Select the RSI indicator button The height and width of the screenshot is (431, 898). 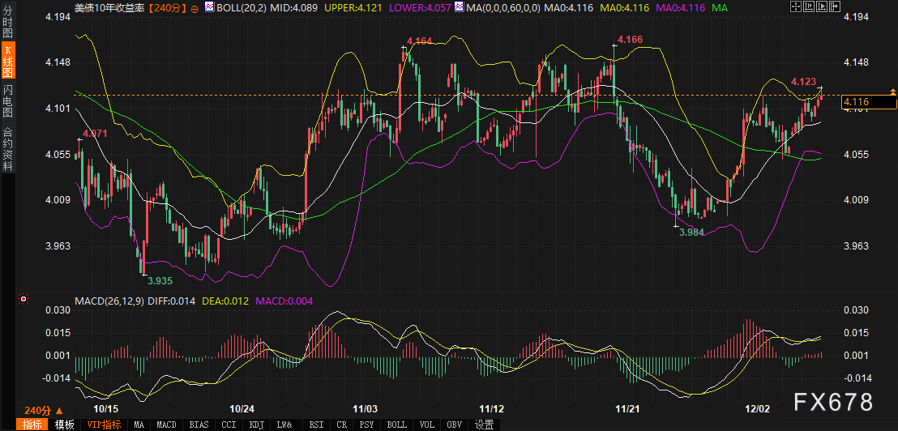pos(314,425)
